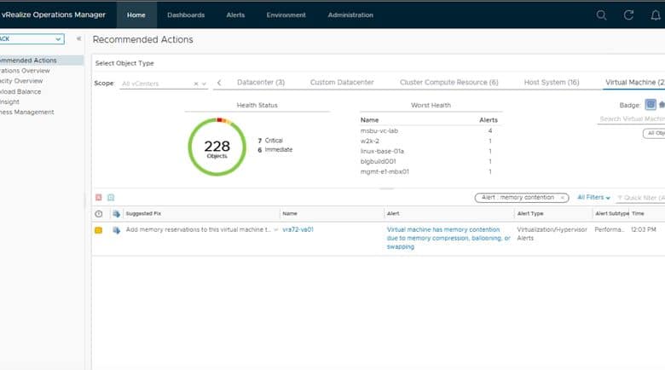Viewport: 665px width, 370px height.
Task: Click the red cancel alert icon
Action: (98, 197)
